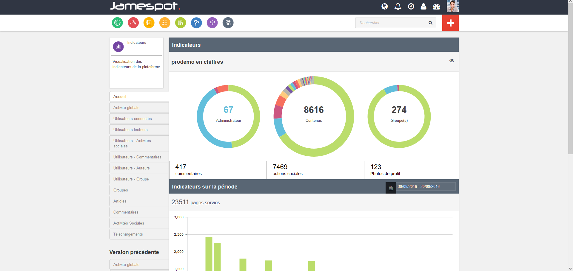
Task: Click the 7469 actions sociales figure
Action: click(x=287, y=170)
